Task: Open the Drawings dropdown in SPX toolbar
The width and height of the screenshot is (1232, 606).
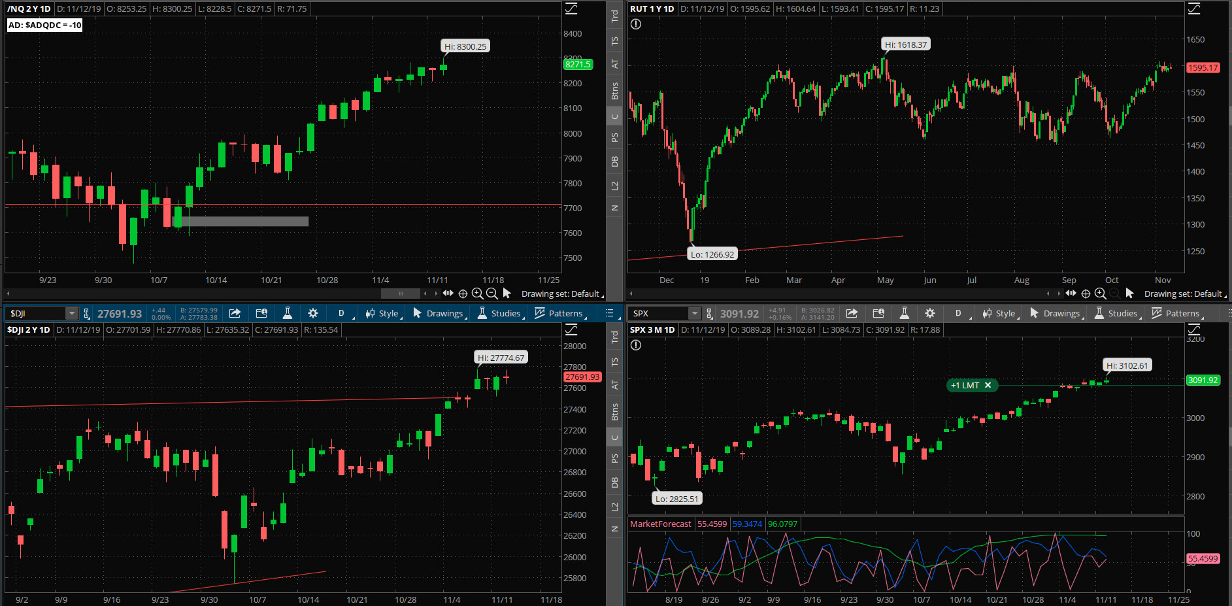Action: point(1057,313)
